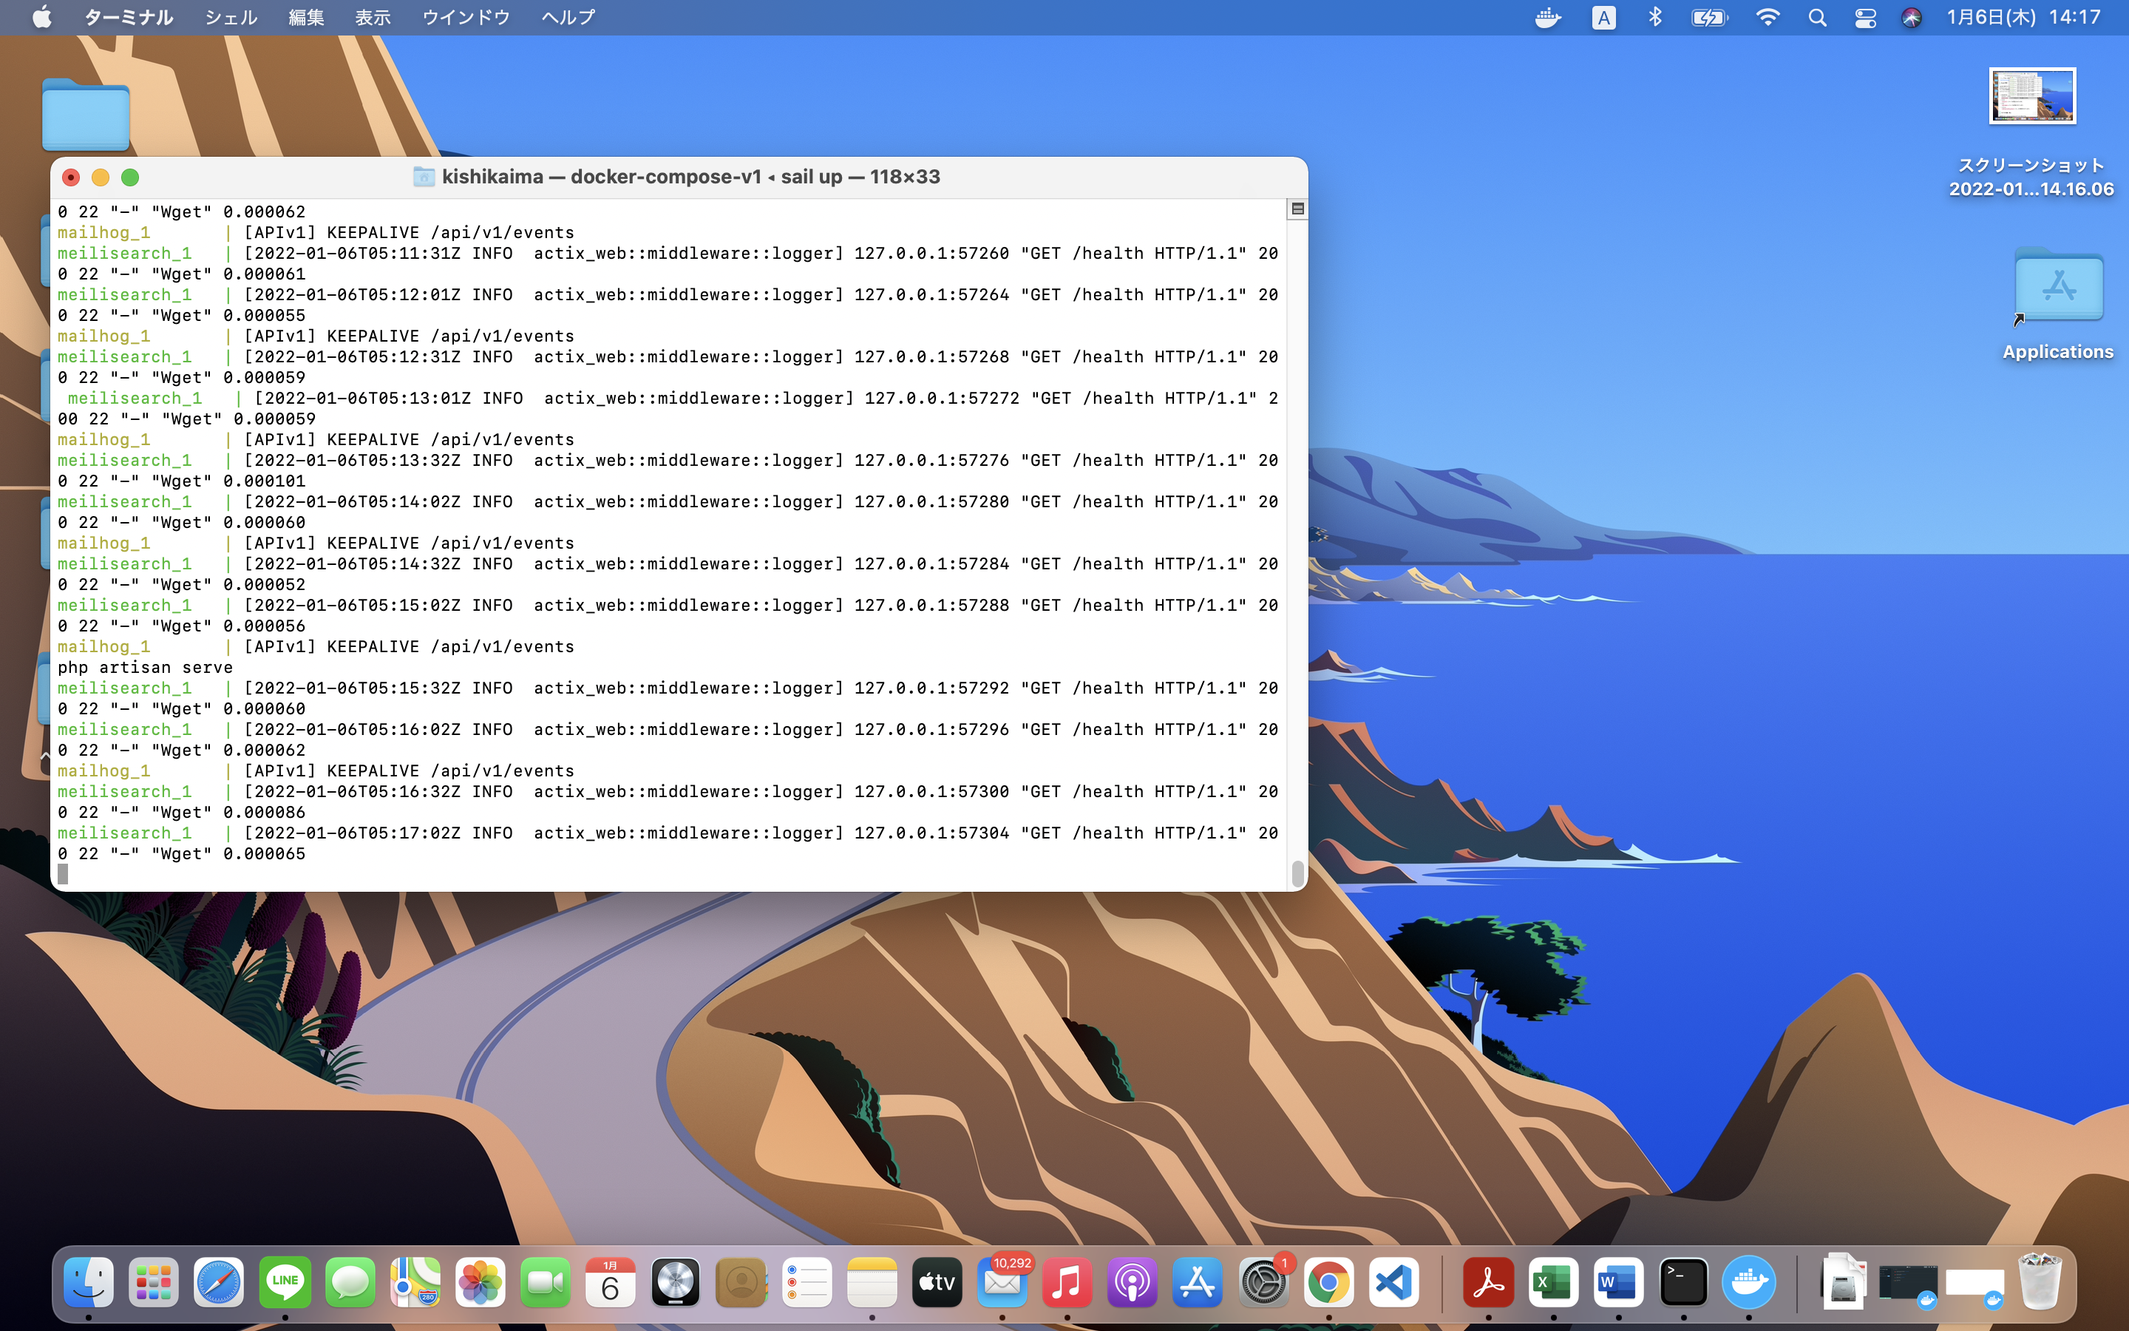
Task: Open Microsoft Excel from the dock
Action: click(x=1554, y=1282)
